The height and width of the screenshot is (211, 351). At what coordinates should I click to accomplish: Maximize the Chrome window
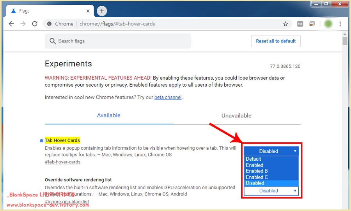pos(326,4)
